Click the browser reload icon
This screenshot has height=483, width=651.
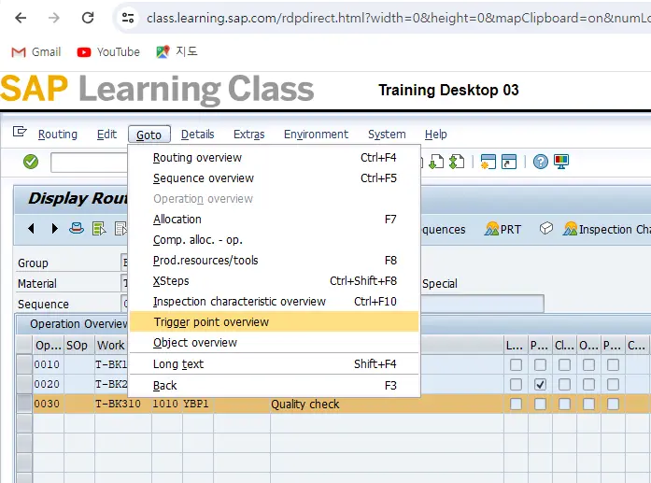pos(88,18)
